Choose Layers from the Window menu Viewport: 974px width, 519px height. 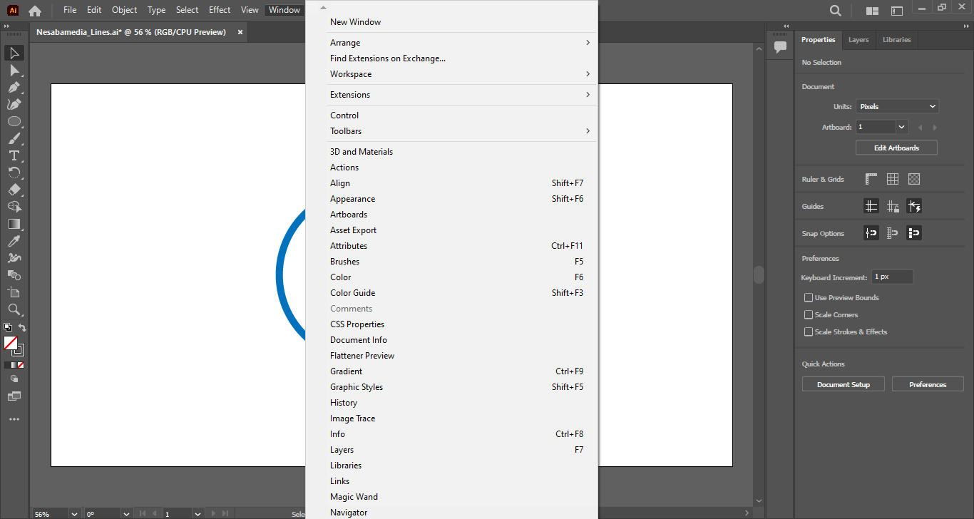(342, 450)
